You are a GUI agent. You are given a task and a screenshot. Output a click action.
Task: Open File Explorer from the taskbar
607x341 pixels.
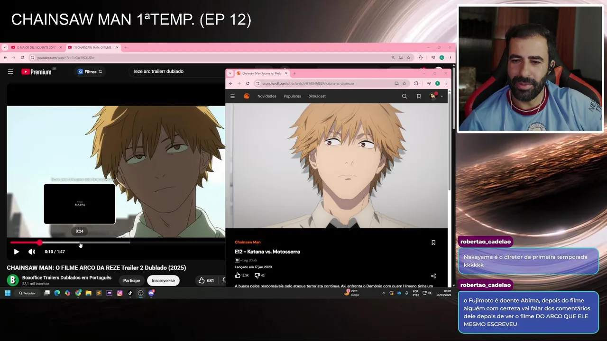click(88, 293)
